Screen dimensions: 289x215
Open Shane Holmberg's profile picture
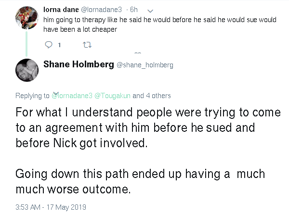[27, 70]
